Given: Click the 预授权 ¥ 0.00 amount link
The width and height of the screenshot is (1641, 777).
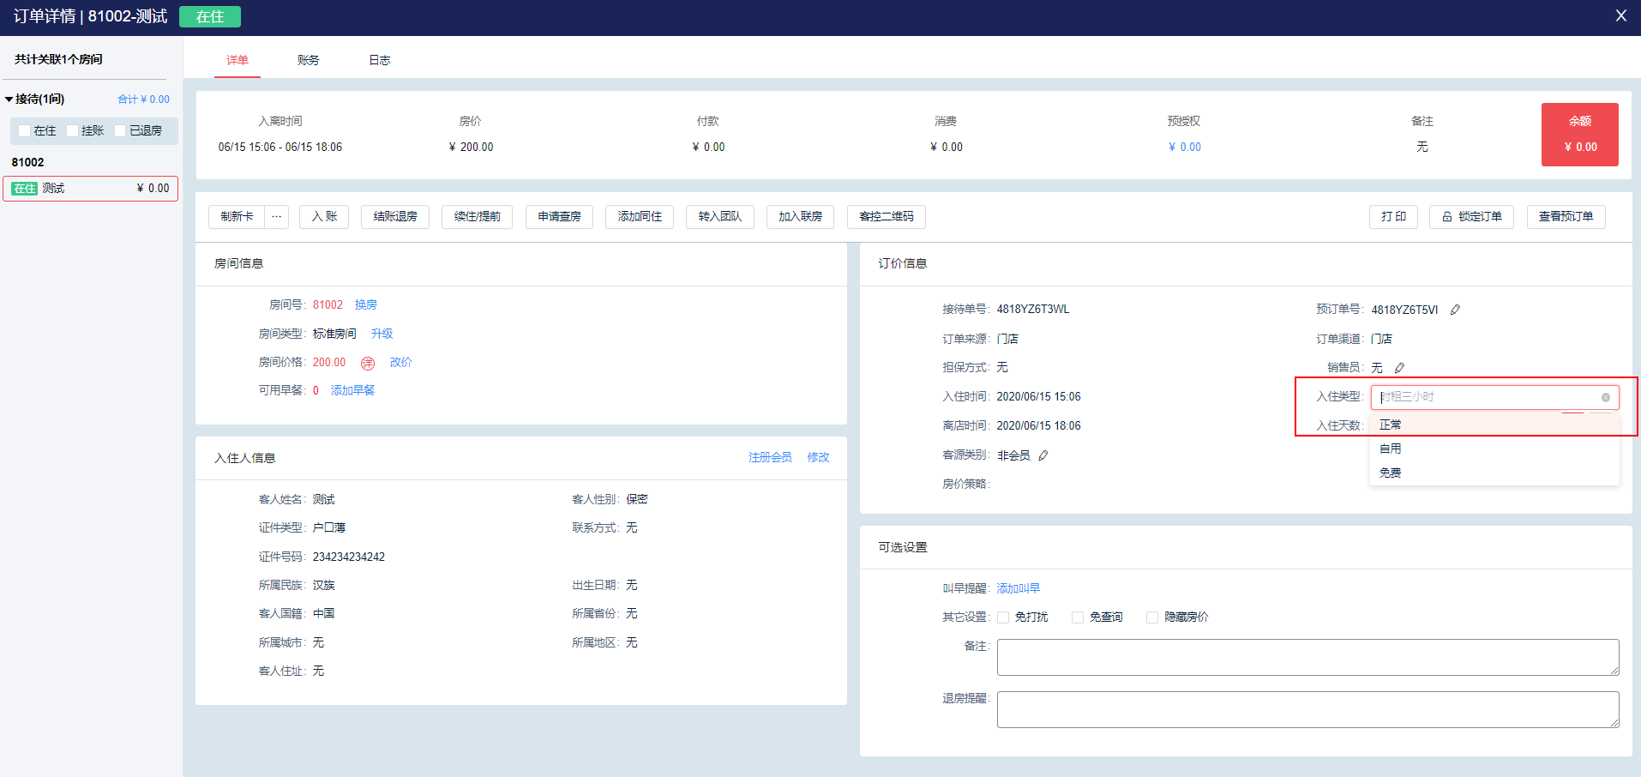Looking at the screenshot, I should point(1185,148).
